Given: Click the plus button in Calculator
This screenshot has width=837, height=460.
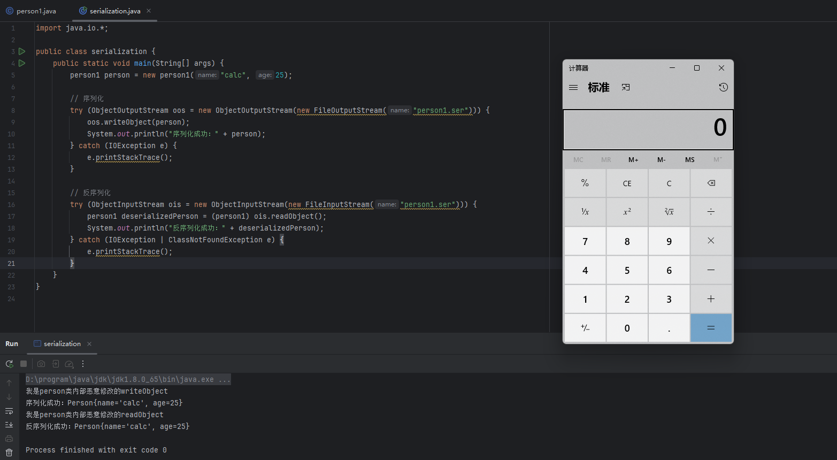Looking at the screenshot, I should (711, 299).
